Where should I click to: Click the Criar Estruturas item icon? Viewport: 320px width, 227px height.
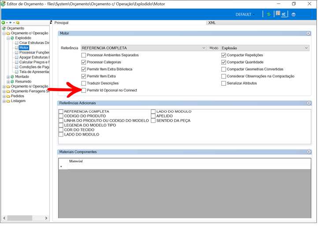coord(17,43)
